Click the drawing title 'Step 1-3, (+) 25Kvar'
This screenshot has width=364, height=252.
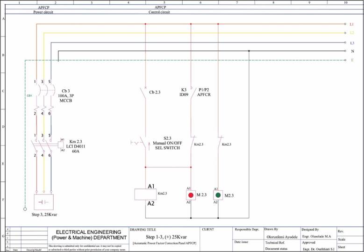tap(163, 238)
